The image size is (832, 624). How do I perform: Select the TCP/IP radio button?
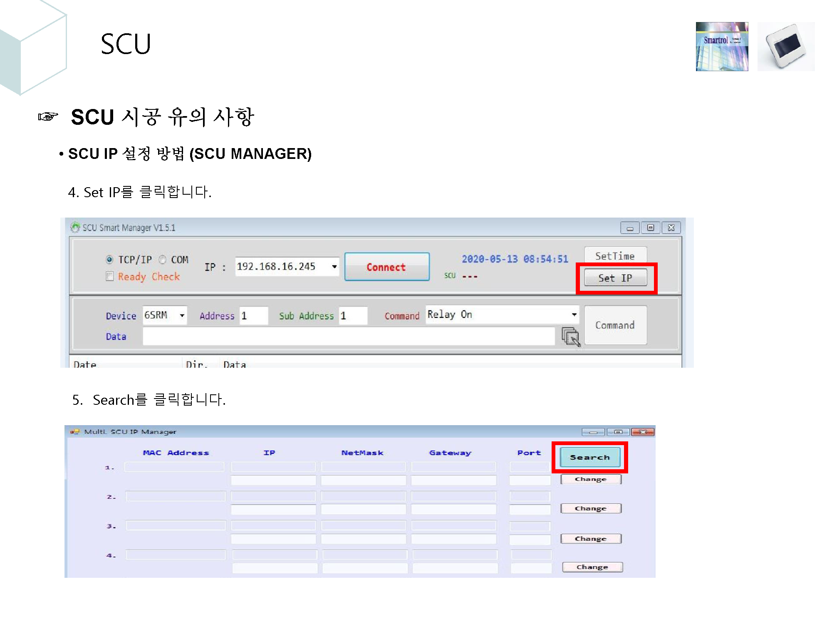(109, 259)
